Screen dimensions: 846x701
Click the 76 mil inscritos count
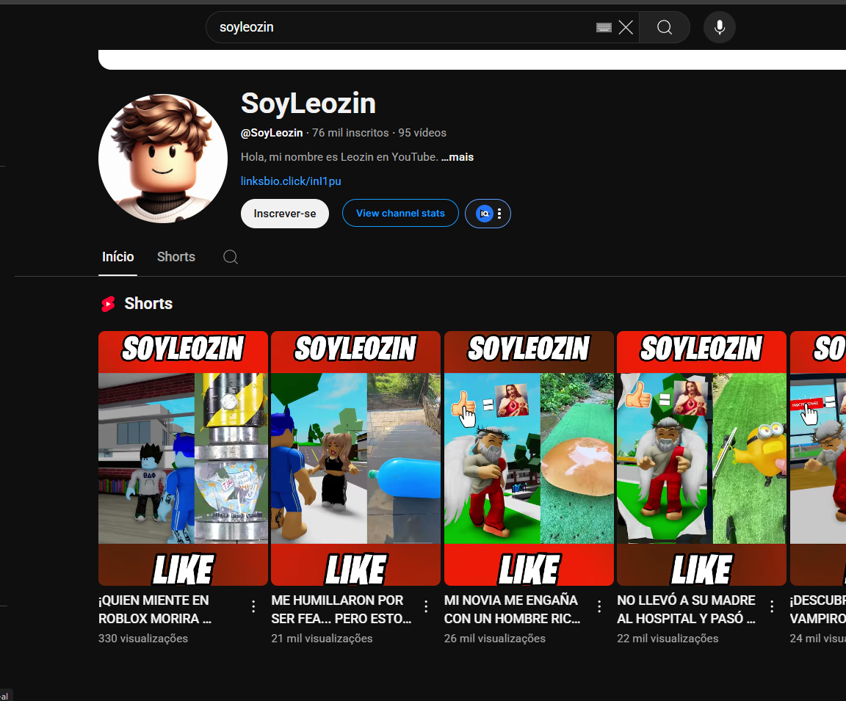coord(350,133)
